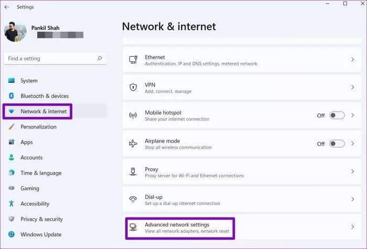Expand Ethernet settings chevron

click(352, 59)
